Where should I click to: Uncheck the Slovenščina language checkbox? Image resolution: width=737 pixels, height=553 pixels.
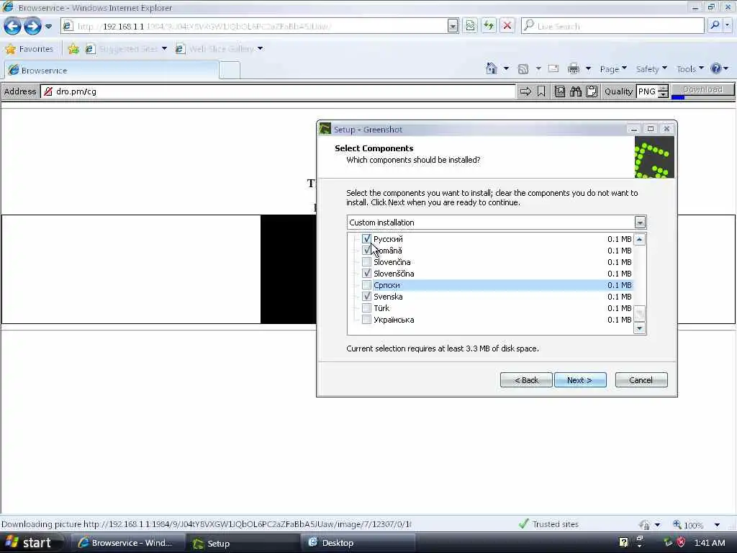coord(366,274)
